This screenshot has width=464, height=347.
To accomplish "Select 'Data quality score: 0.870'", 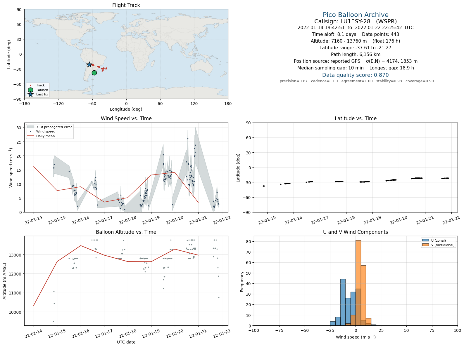I will coord(356,75).
